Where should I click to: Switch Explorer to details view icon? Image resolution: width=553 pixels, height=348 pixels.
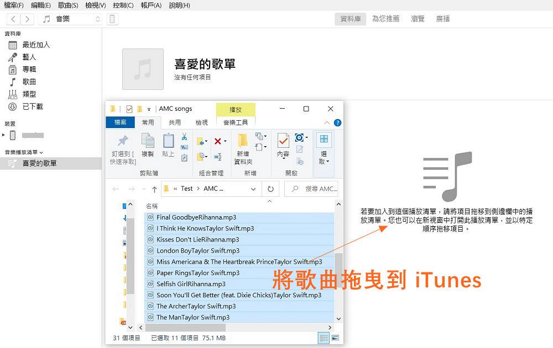tap(324, 338)
